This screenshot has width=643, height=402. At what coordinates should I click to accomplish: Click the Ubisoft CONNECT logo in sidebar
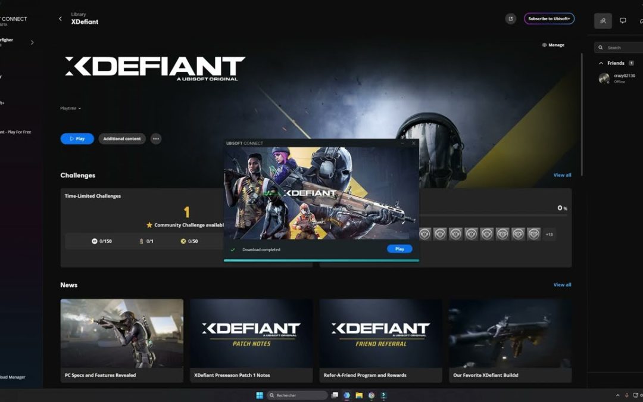click(13, 20)
